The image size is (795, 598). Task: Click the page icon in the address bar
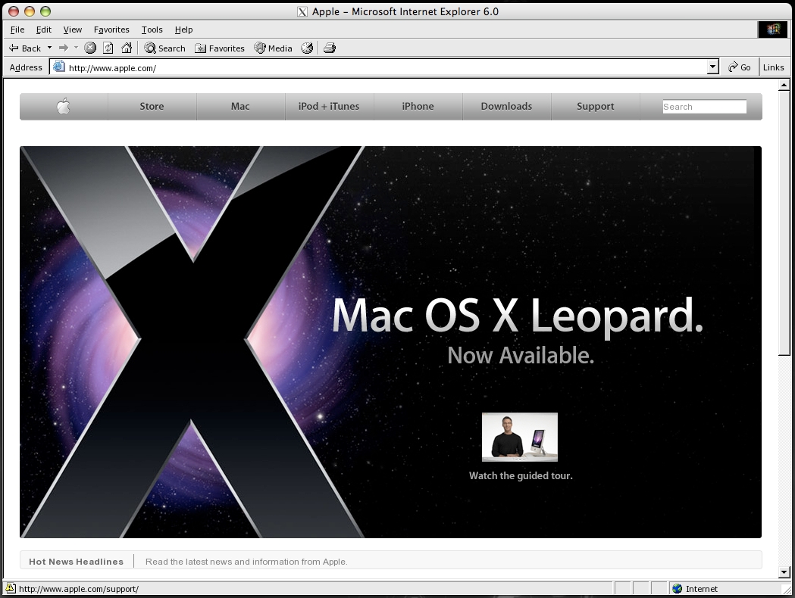tap(59, 67)
